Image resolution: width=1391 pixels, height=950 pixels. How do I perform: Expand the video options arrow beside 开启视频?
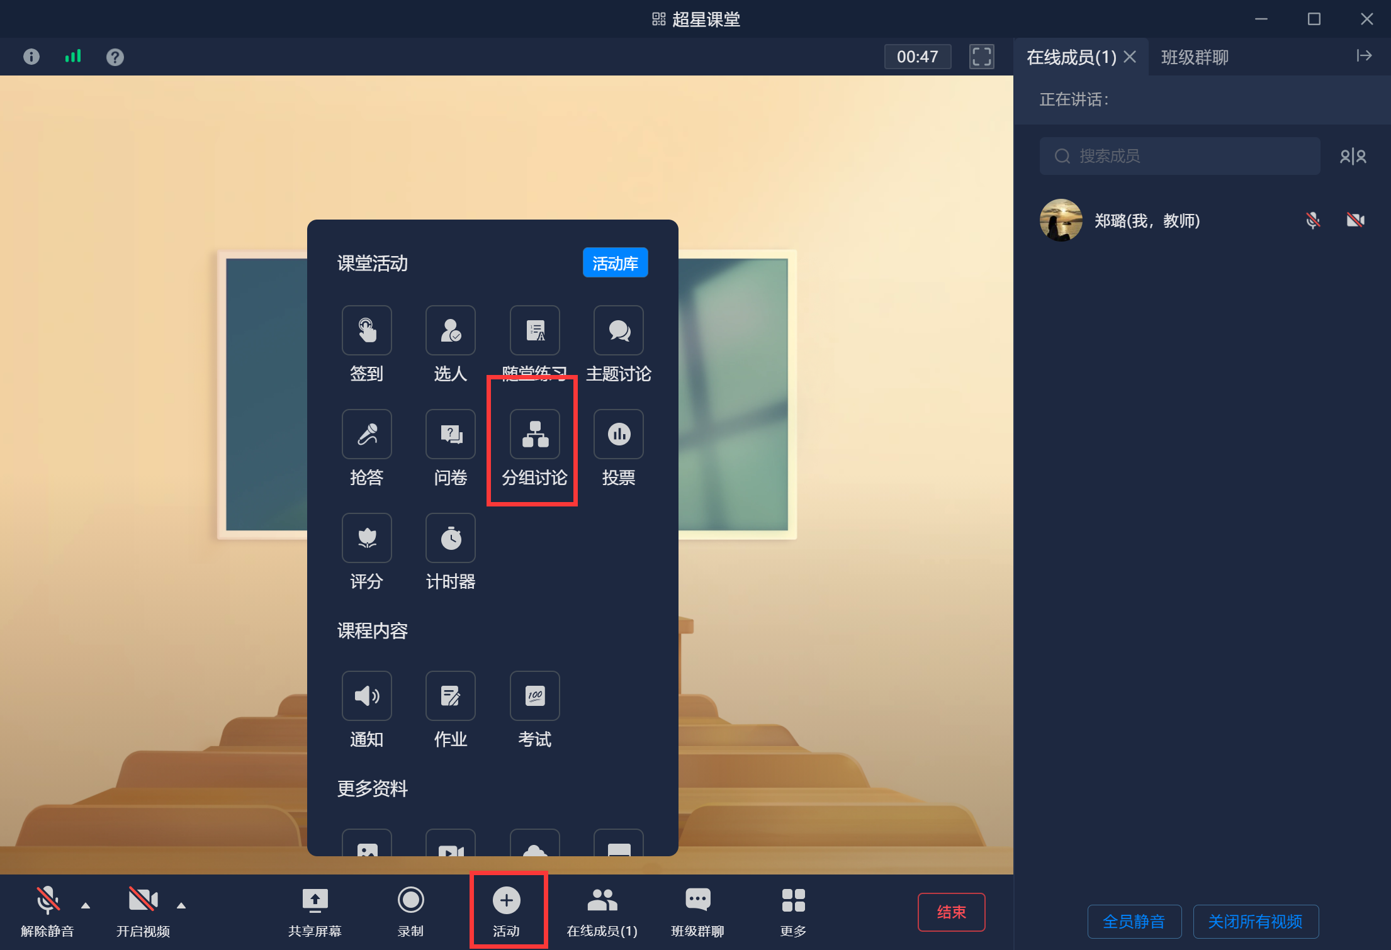(181, 905)
